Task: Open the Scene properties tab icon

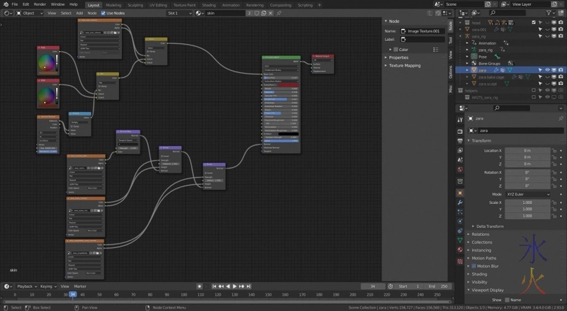Action: click(460, 160)
